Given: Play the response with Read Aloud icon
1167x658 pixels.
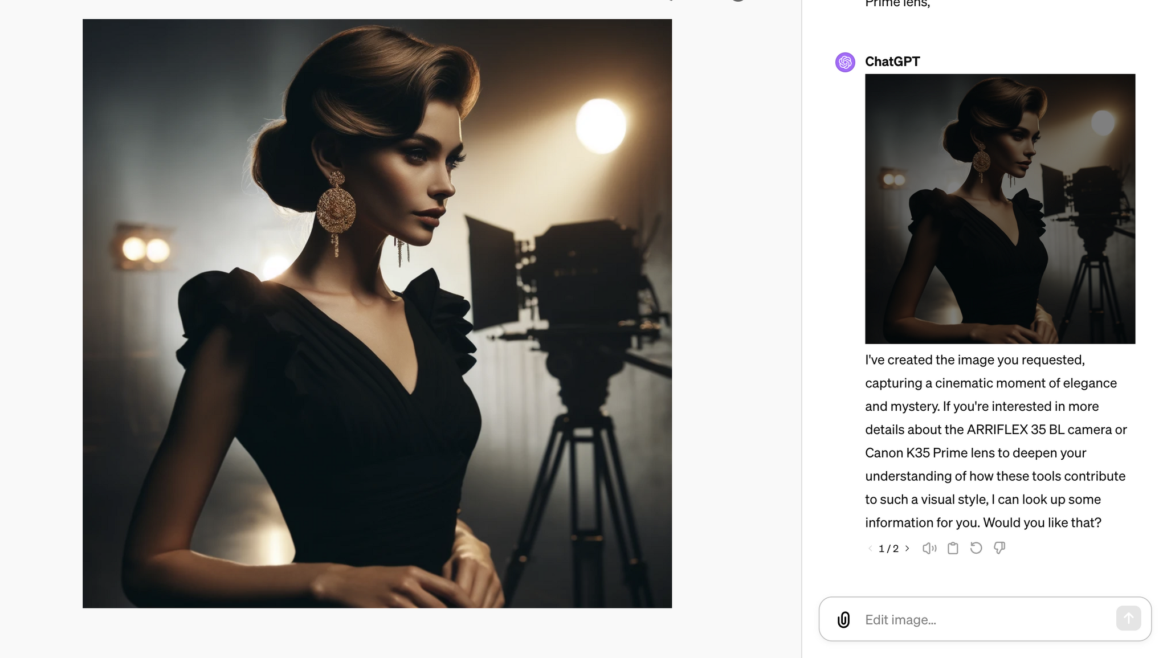Looking at the screenshot, I should pos(929,548).
